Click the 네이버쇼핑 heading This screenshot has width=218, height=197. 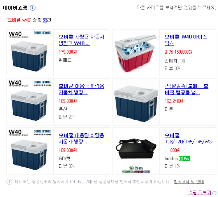click(x=15, y=8)
